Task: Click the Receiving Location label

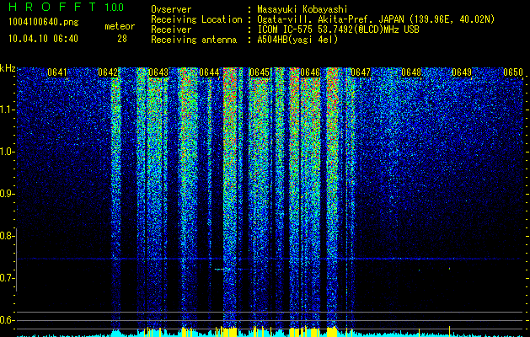Action: 196,19
